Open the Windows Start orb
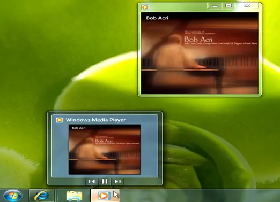This screenshot has width=280, height=202. [x=13, y=196]
